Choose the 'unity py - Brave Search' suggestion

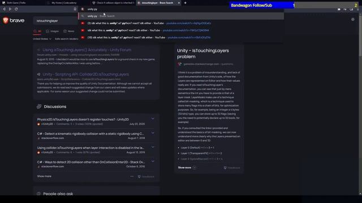tap(181, 16)
